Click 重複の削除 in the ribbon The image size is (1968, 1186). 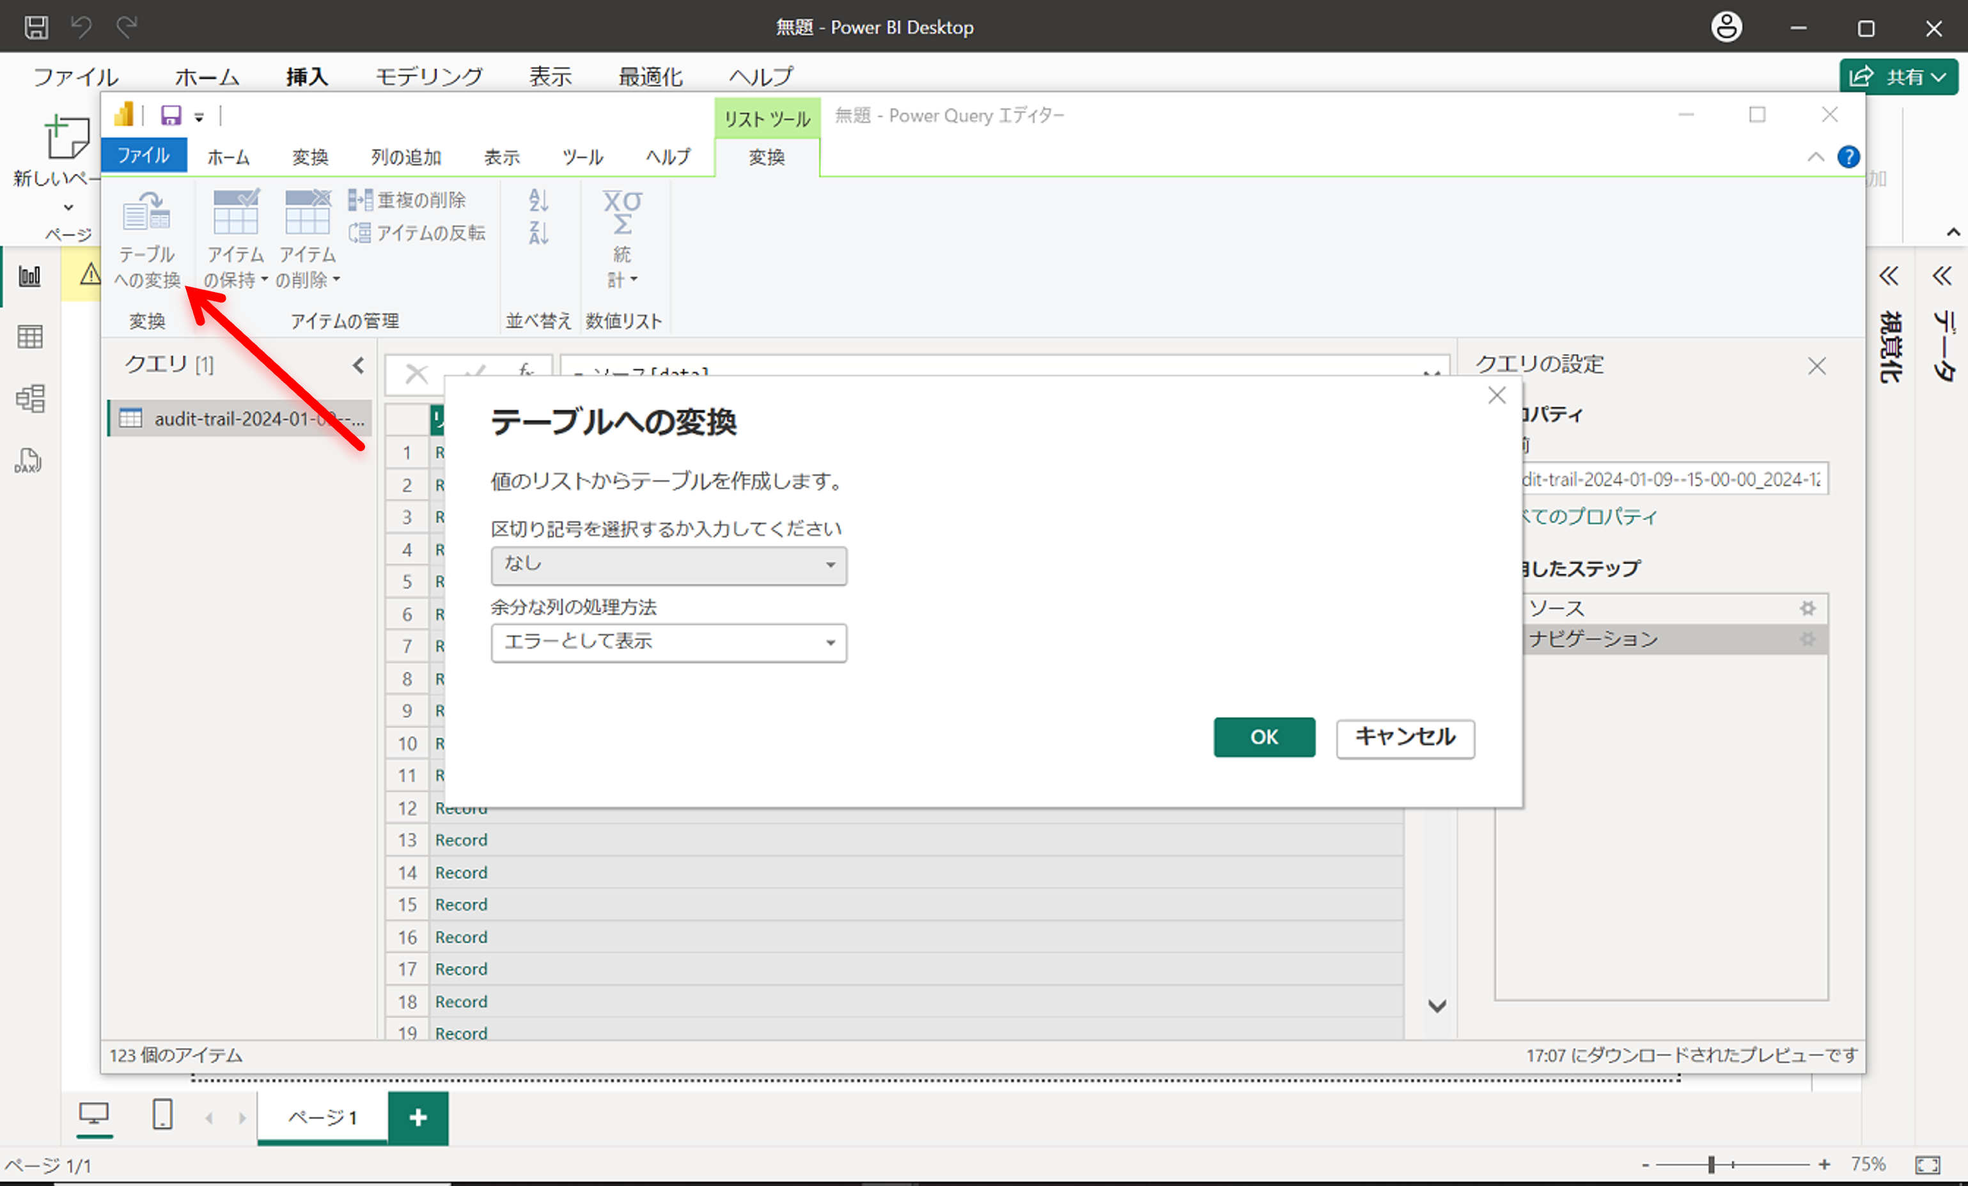tap(407, 199)
